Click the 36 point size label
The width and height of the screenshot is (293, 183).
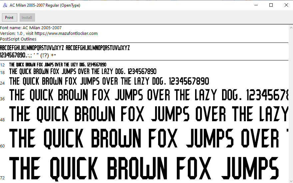2,99
